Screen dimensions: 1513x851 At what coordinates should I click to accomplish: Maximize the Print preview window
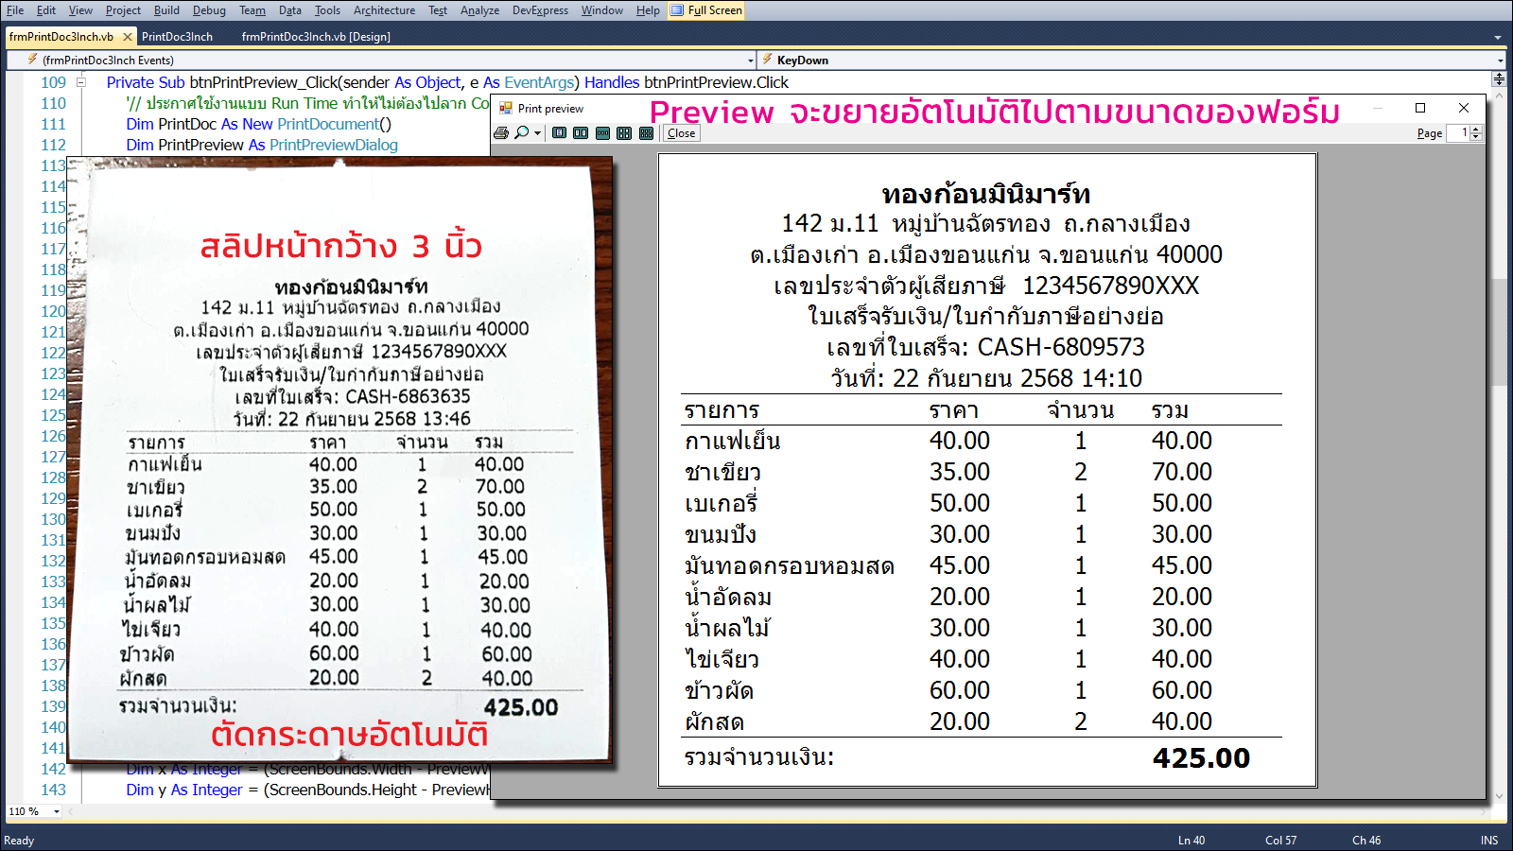[1419, 108]
